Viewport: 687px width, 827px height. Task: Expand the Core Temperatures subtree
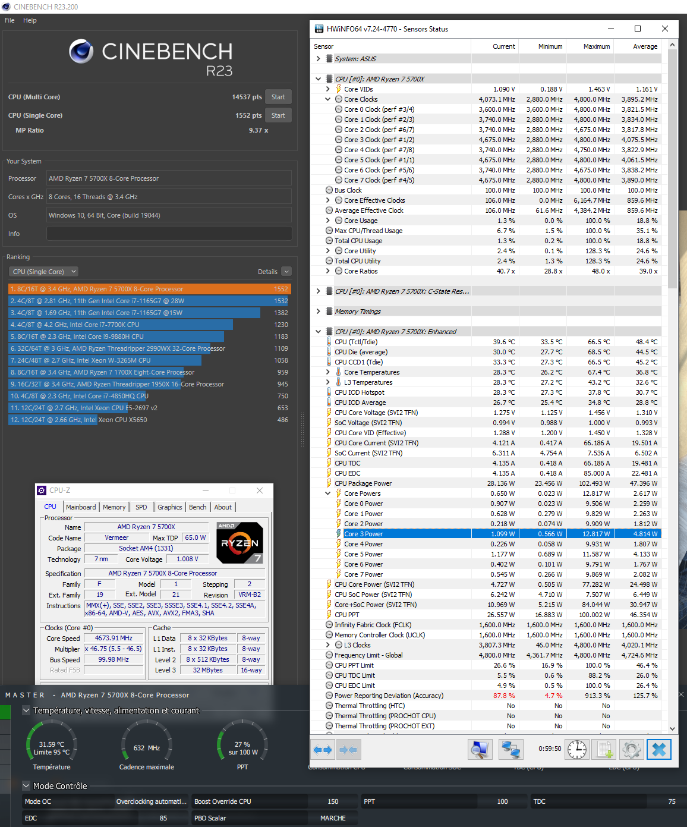[328, 372]
